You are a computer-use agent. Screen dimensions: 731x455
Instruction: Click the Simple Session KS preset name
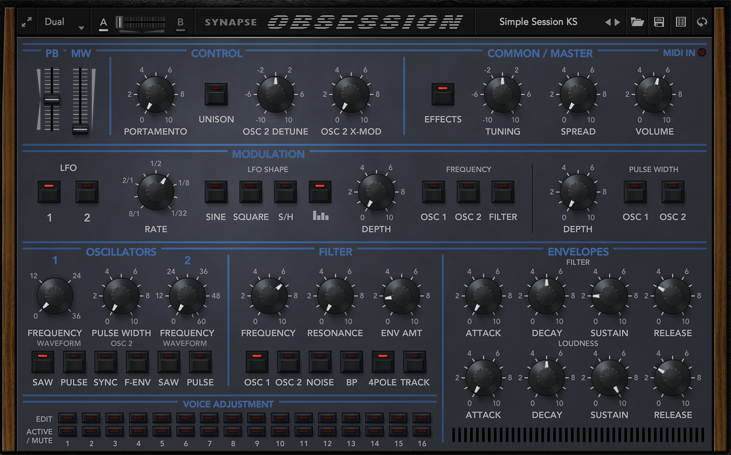[x=538, y=22]
